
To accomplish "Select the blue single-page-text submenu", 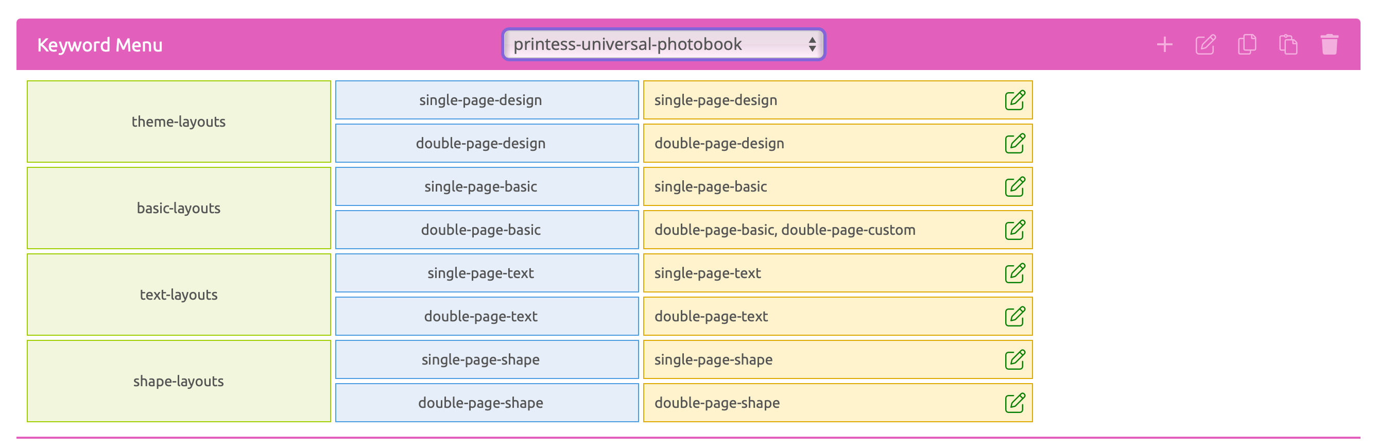I will [487, 273].
